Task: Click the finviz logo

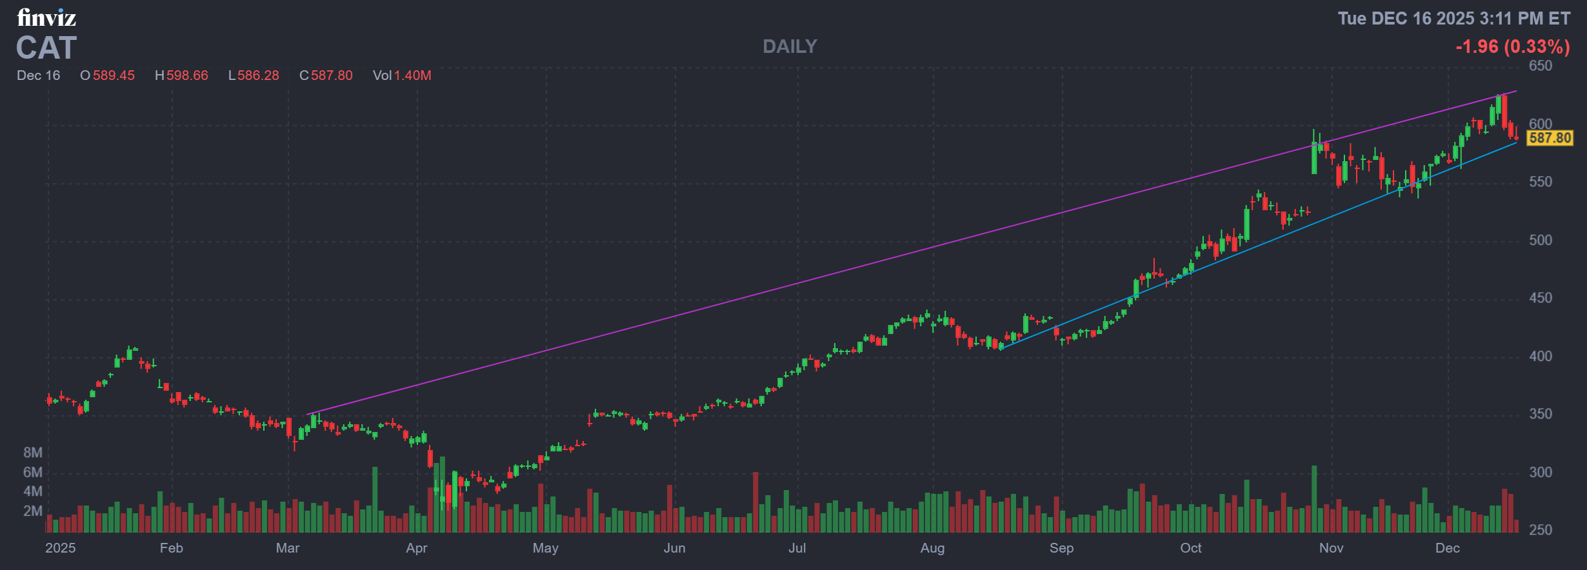Action: coord(46,18)
